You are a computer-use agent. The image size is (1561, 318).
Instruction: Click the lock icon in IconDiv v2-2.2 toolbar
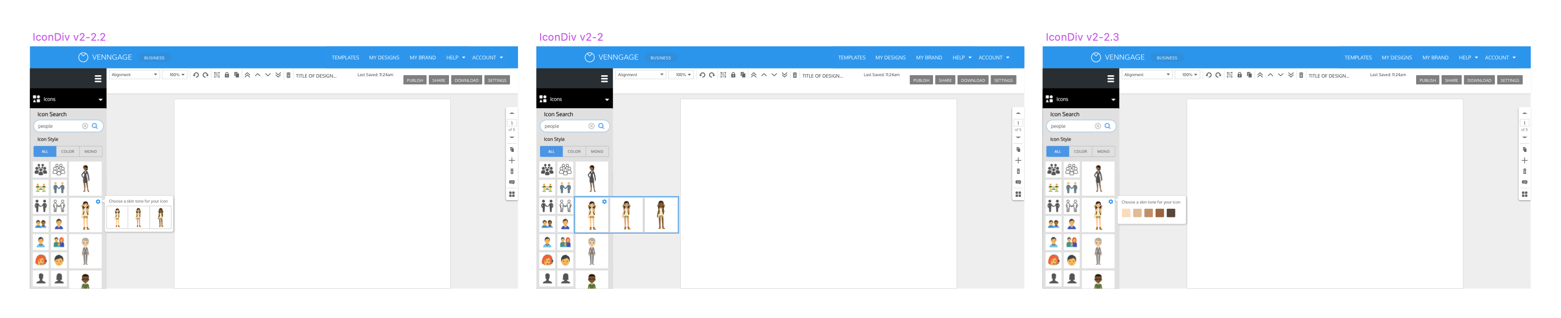[226, 75]
